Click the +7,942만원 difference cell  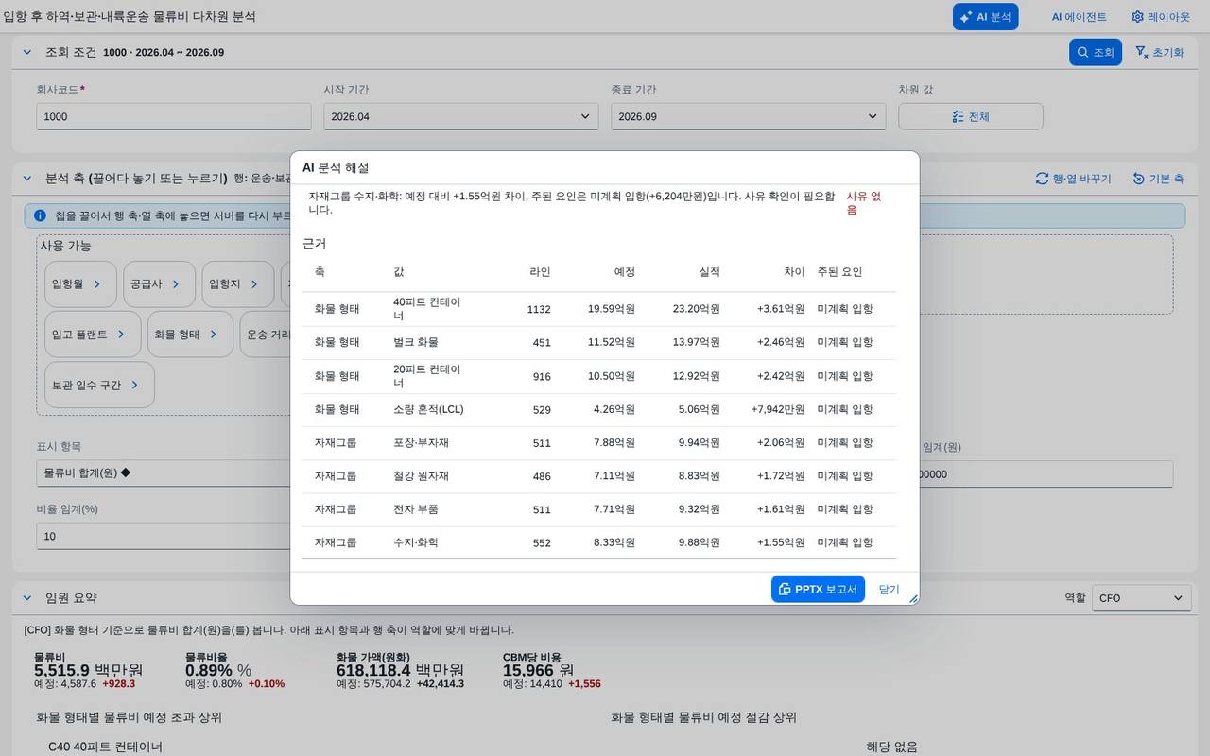pos(778,409)
